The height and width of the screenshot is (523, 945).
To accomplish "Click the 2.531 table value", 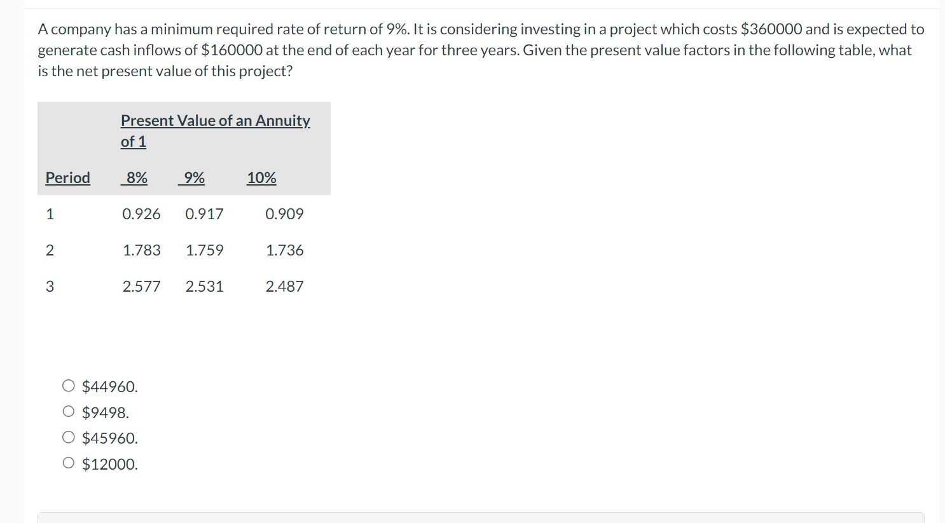I will (x=205, y=287).
